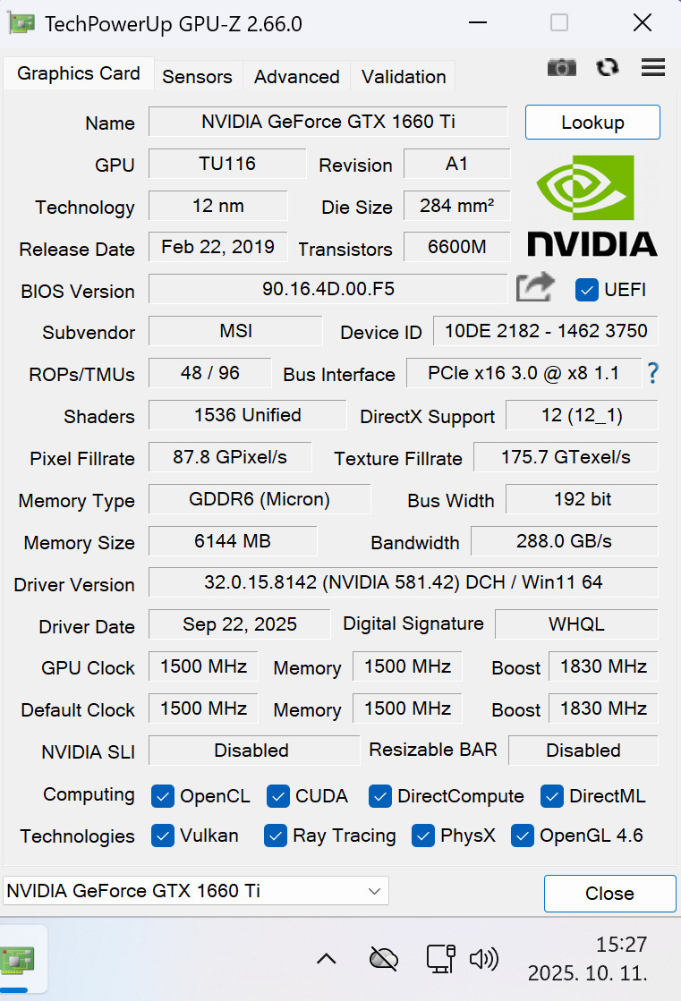
Task: Toggle the UEFI checkbox
Action: (587, 290)
